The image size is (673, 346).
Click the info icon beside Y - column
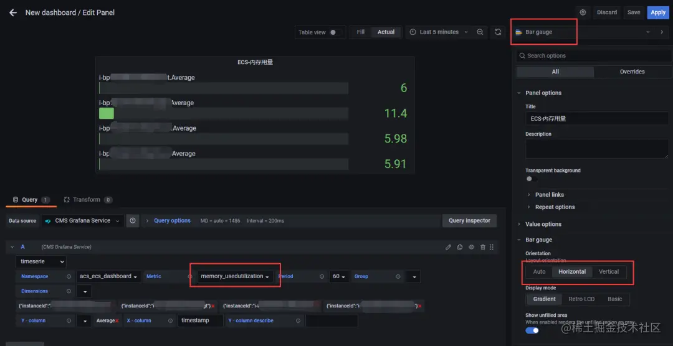coord(69,320)
